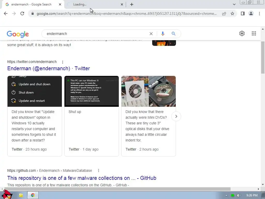Bookmark this page with the star

coord(232,13)
